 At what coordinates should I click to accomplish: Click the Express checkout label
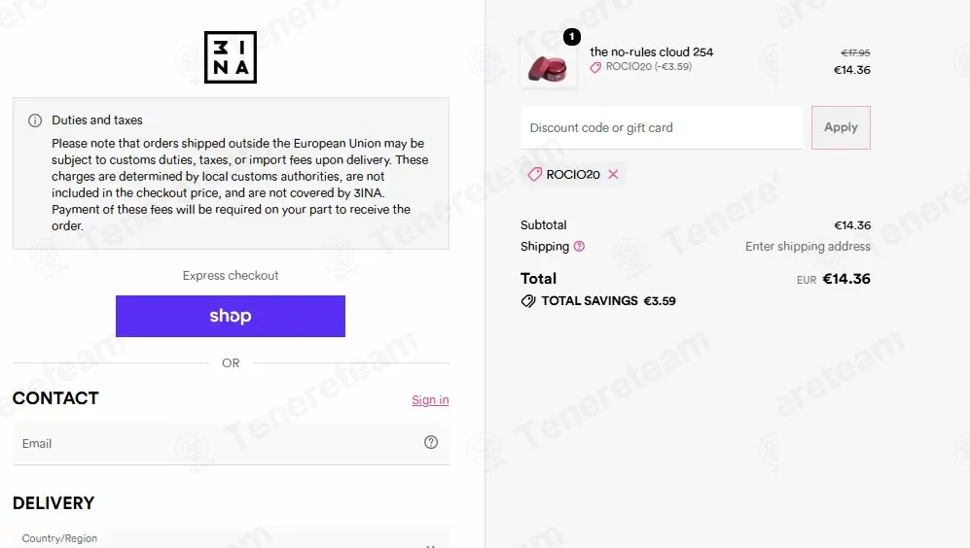tap(231, 276)
